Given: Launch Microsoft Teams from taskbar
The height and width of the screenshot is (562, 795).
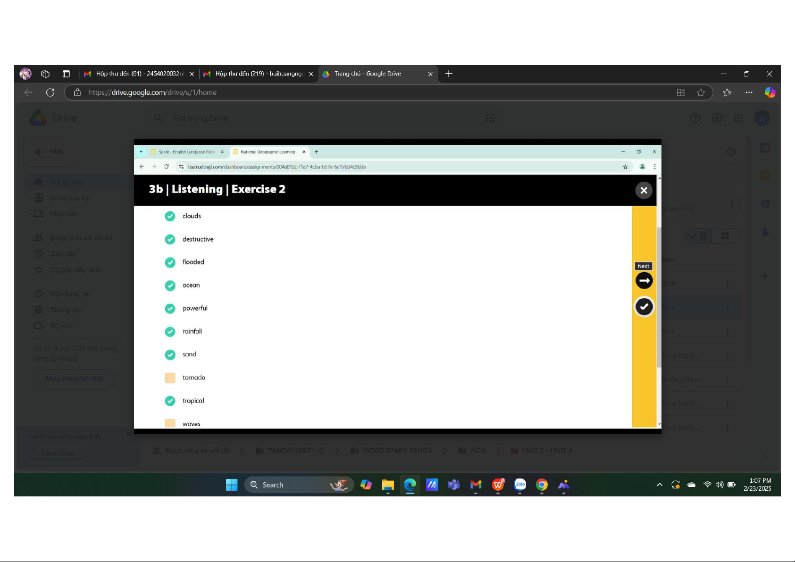Looking at the screenshot, I should [454, 485].
